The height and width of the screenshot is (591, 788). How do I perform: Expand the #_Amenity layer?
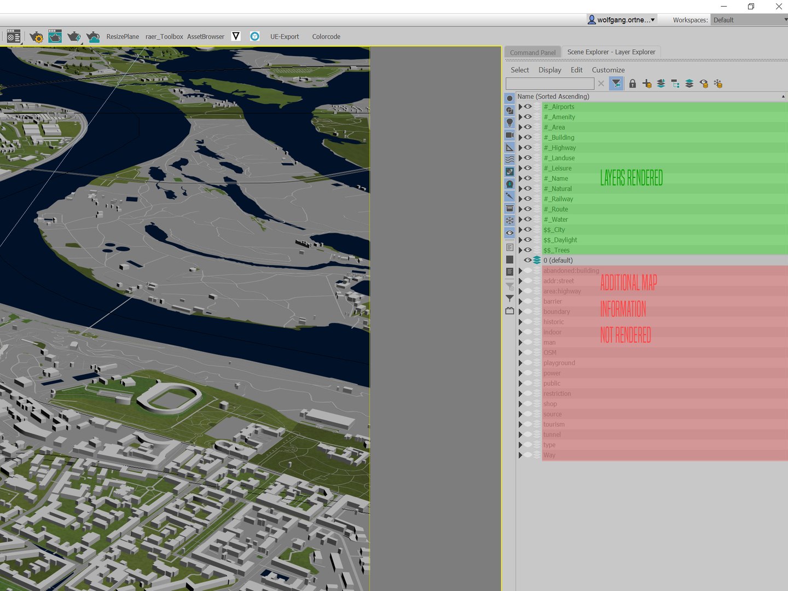(521, 117)
